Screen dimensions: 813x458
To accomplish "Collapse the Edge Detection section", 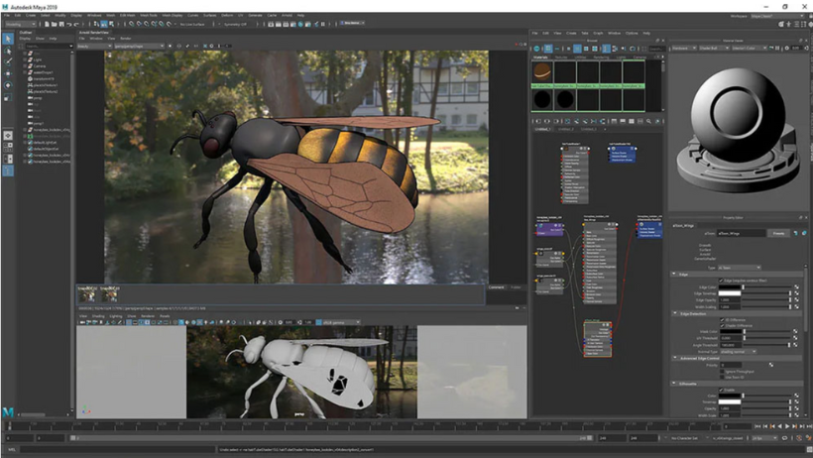I will [x=674, y=313].
